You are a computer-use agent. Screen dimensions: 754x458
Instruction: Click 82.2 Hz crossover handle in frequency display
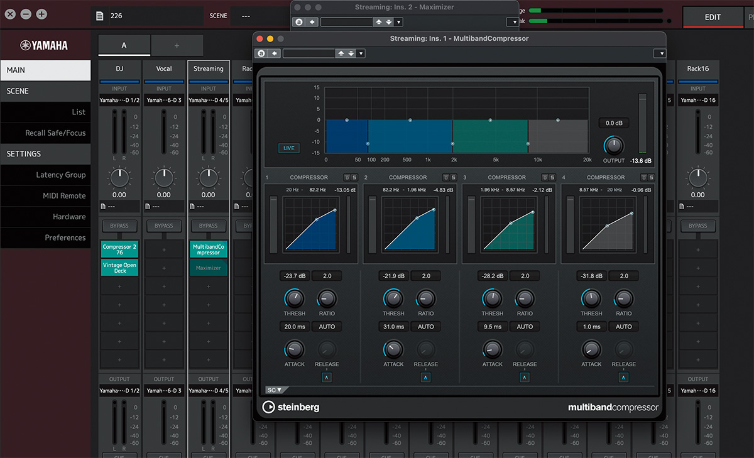(368, 144)
